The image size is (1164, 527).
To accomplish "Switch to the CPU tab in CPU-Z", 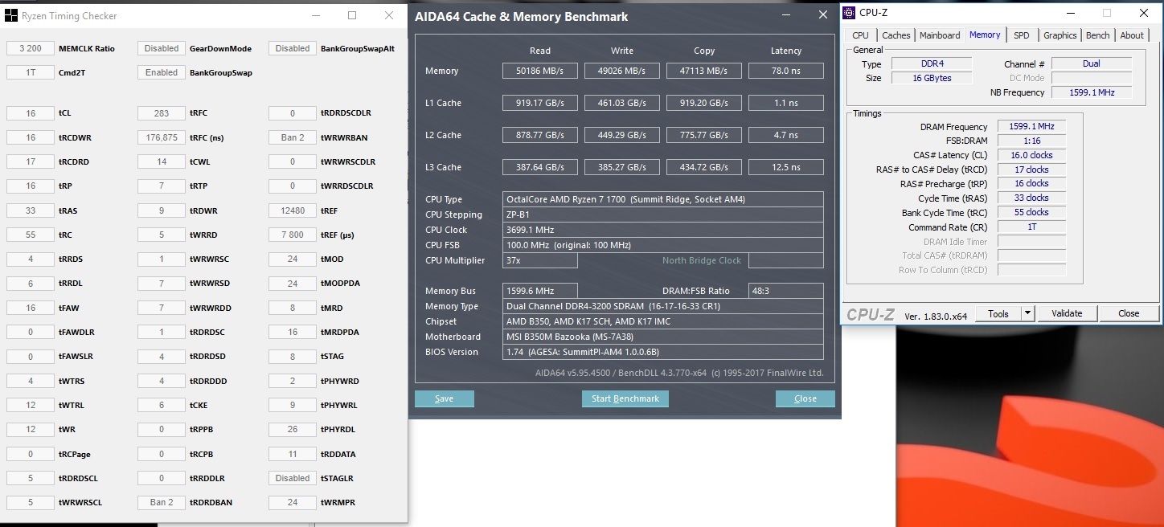I will tap(860, 35).
